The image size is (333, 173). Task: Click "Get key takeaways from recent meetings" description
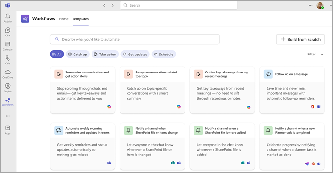pyautogui.click(x=221, y=93)
